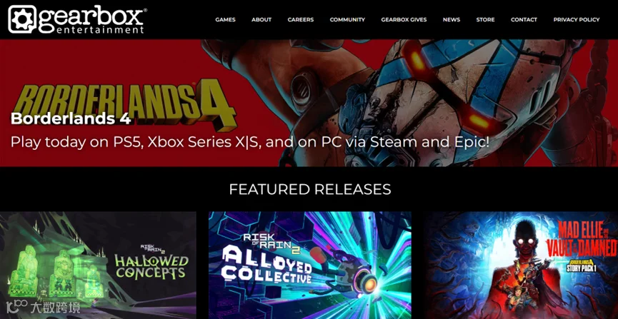Open the About menu item
Screen dimensions: 618x319
point(261,19)
